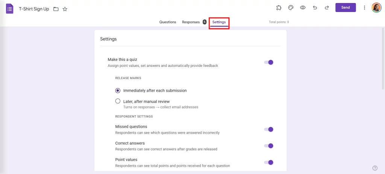Click the redo arrow icon
Viewport: 385px width, 174px height.
point(327,8)
